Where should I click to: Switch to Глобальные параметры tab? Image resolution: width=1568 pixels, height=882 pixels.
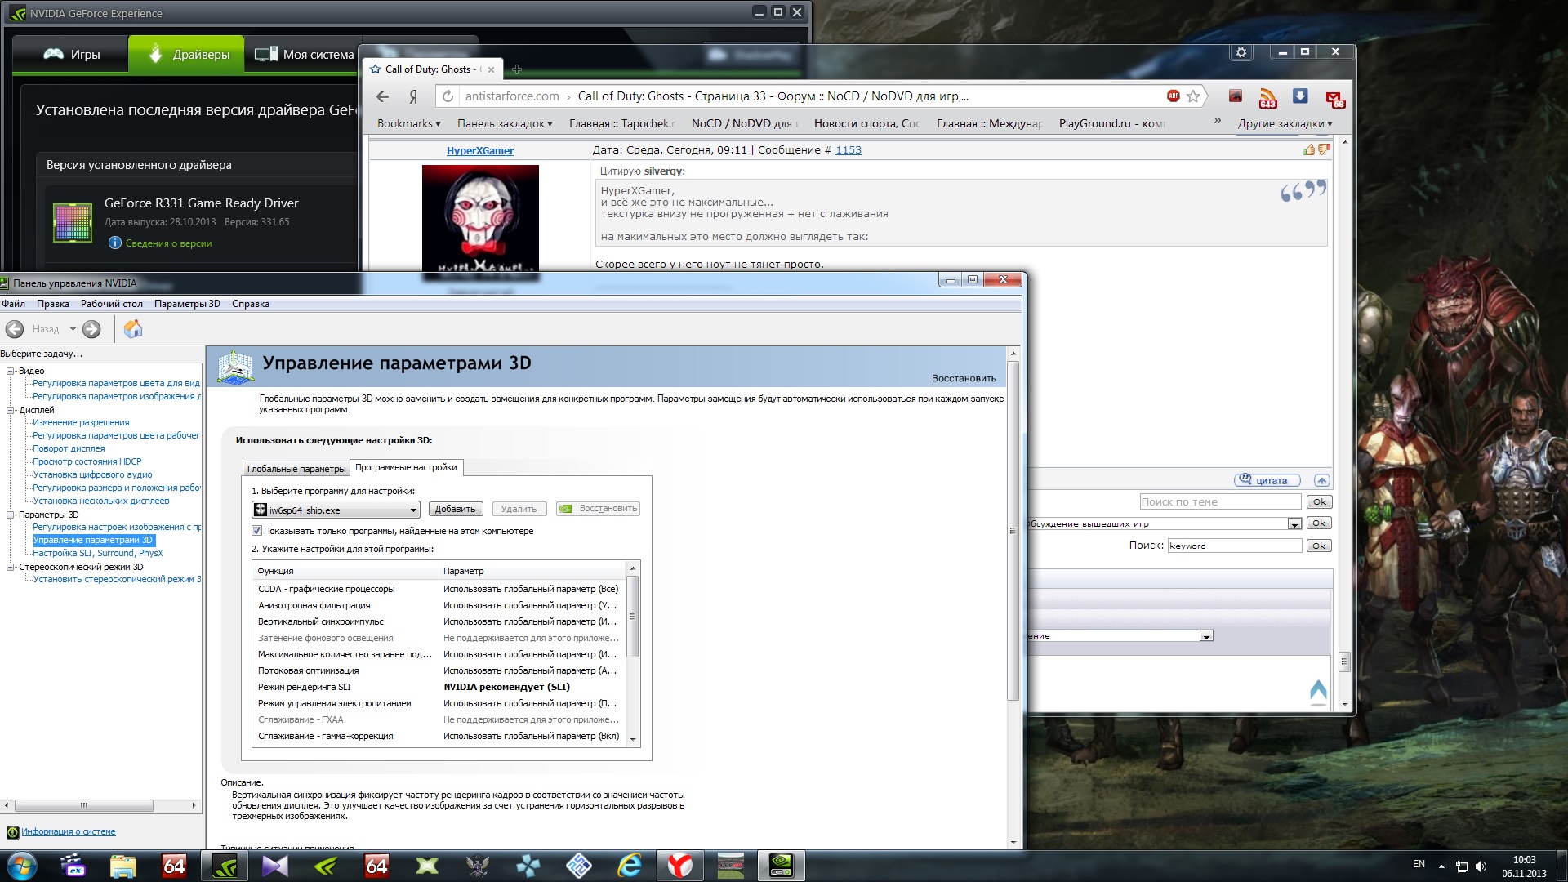296,469
